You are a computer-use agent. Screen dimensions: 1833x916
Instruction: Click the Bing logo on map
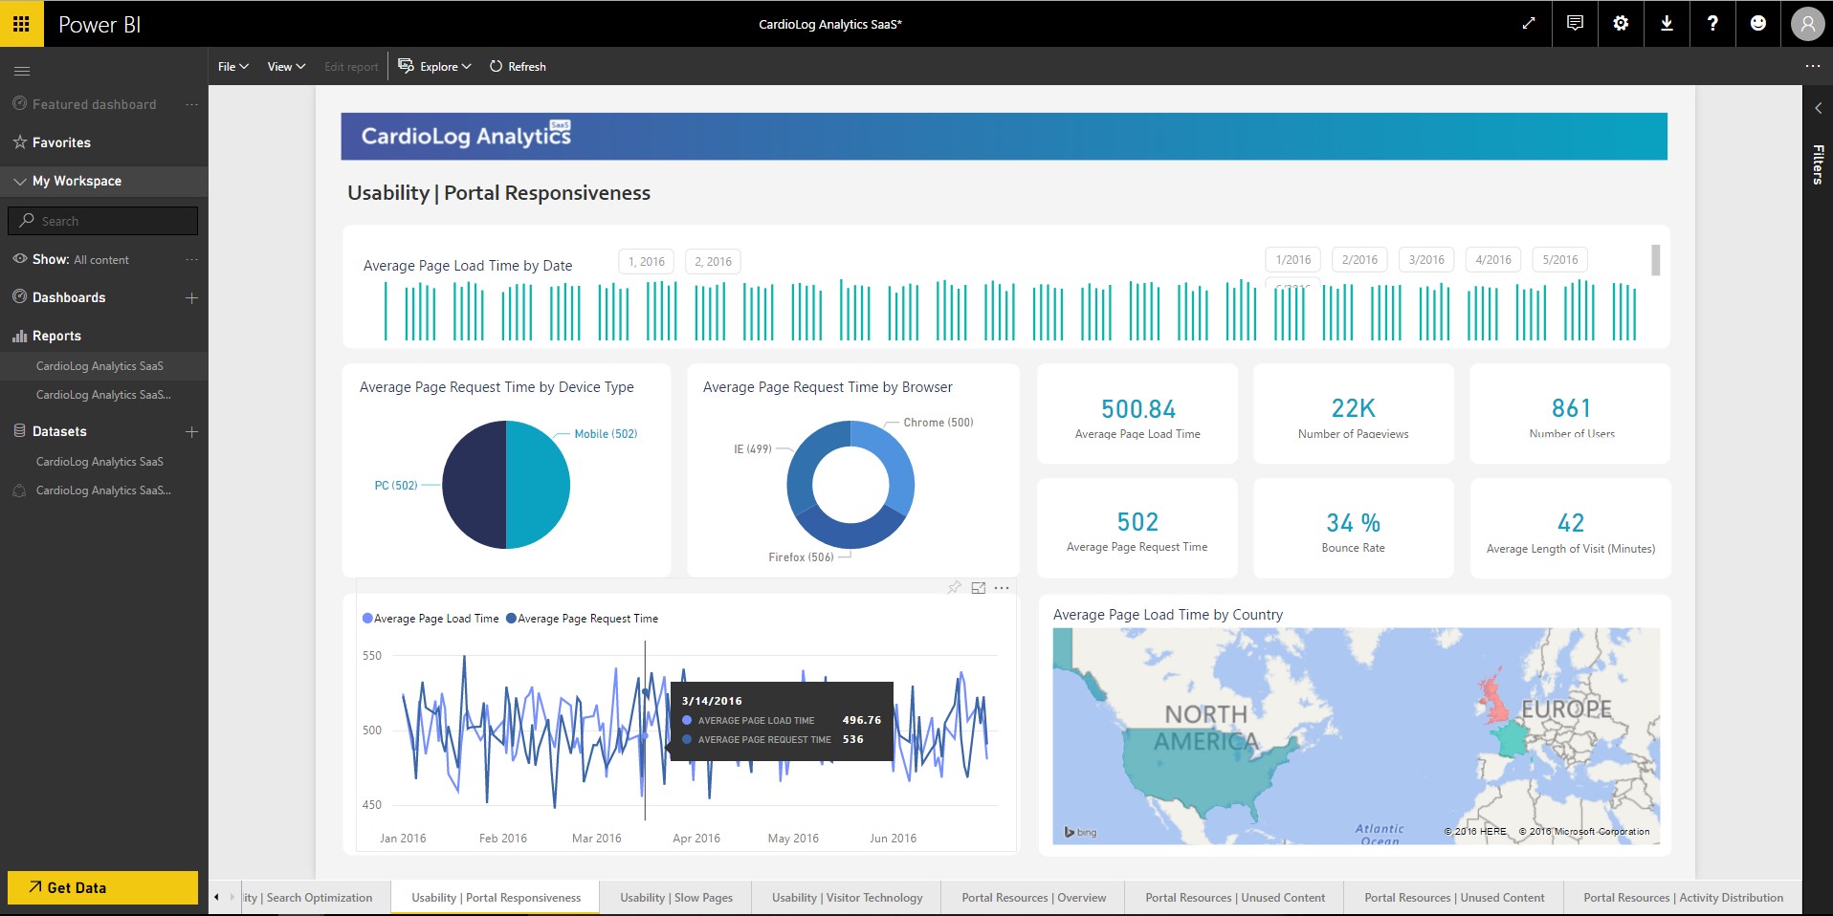point(1081,832)
